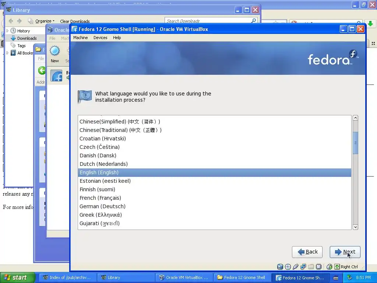Select Dutch (Nederlands)

[215, 164]
